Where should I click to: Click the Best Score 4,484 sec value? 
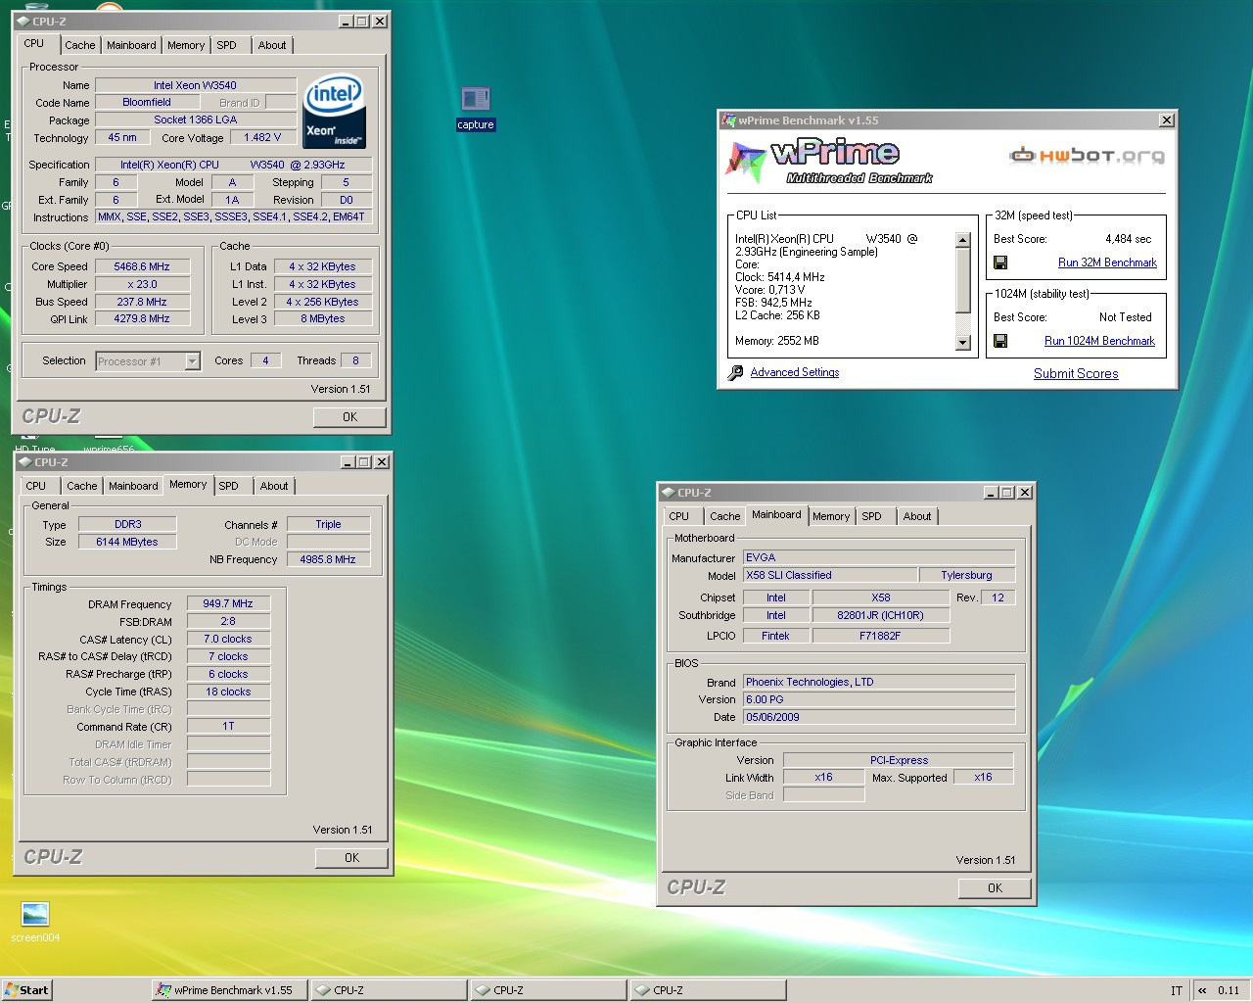(x=1129, y=239)
